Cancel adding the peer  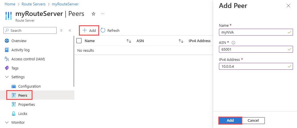click(253, 120)
